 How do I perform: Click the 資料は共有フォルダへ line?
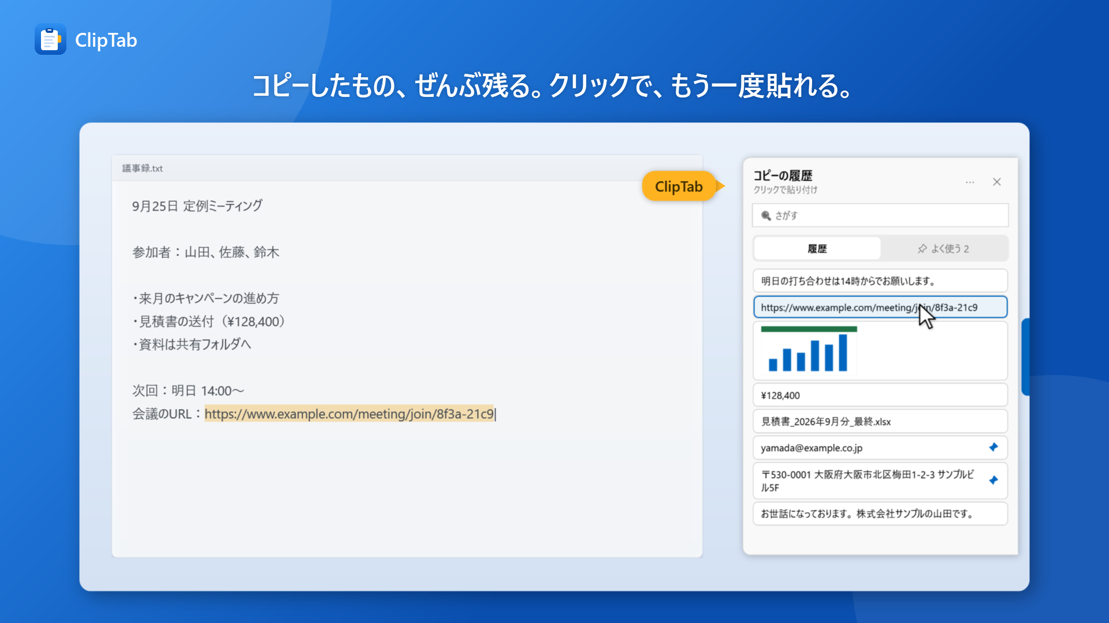point(192,344)
